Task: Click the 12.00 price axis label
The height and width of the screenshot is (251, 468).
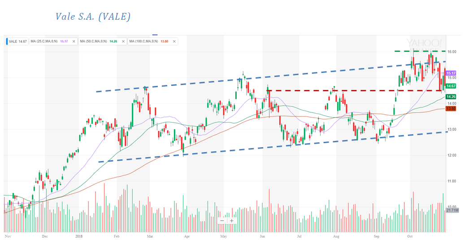Action: (x=451, y=155)
